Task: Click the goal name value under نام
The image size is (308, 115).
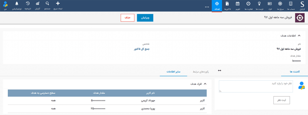Action: [x=288, y=49]
